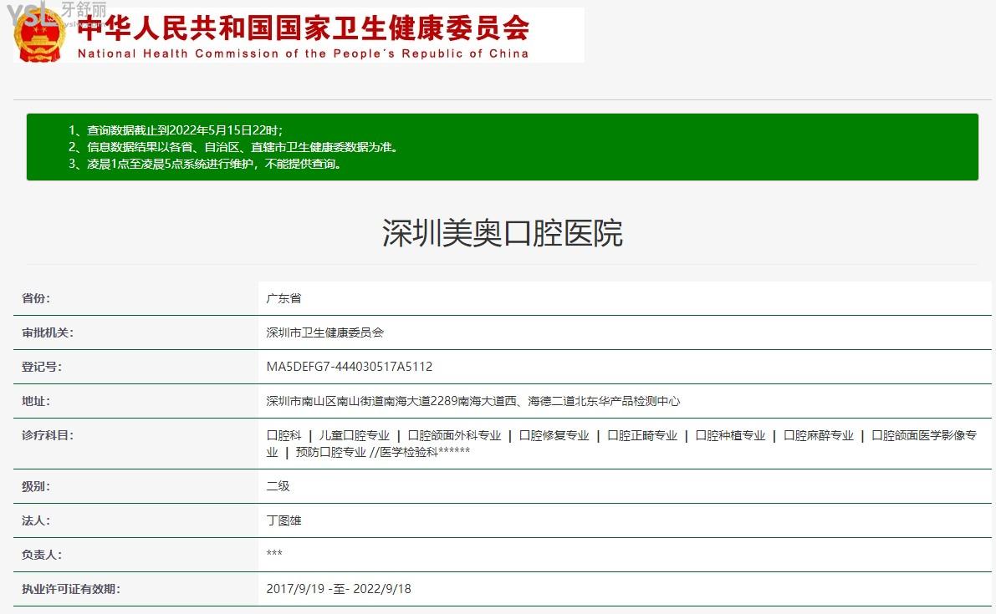Image resolution: width=996 pixels, height=614 pixels.
Task: Click the department 口腔科
Action: tap(284, 435)
